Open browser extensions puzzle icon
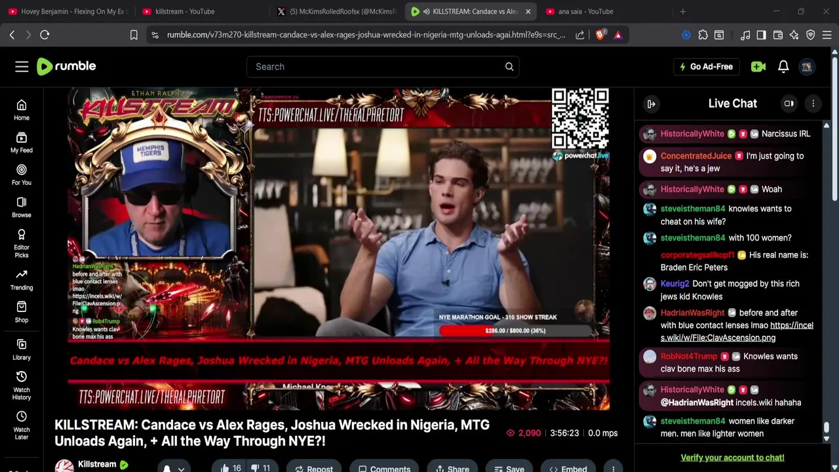This screenshot has height=472, width=839. tap(703, 35)
